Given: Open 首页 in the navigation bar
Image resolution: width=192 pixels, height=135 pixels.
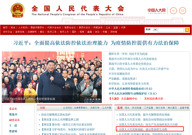Looking at the screenshot, I should (5, 27).
